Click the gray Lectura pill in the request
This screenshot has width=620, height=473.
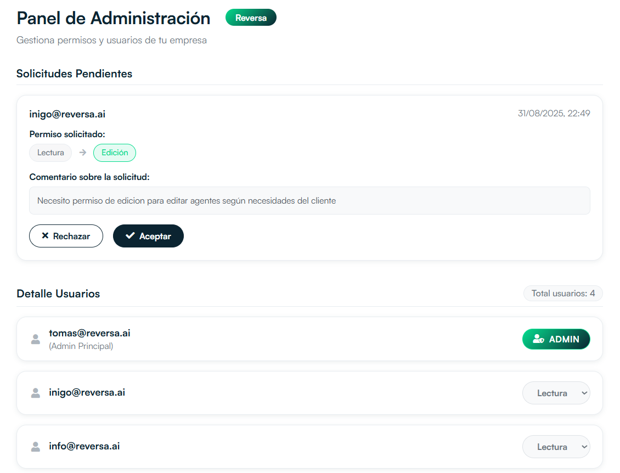(x=50, y=153)
